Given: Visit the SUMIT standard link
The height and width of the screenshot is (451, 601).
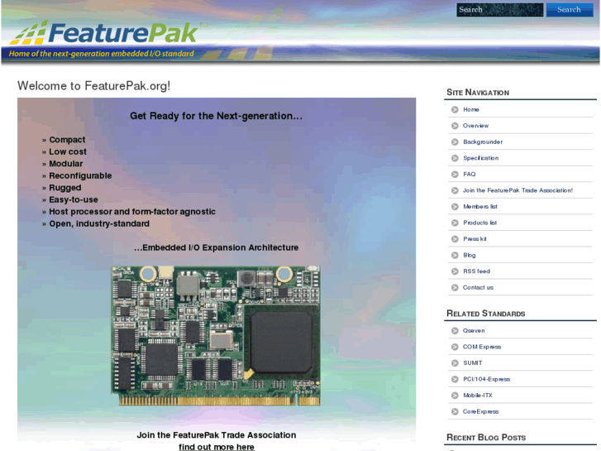Looking at the screenshot, I should [x=473, y=362].
